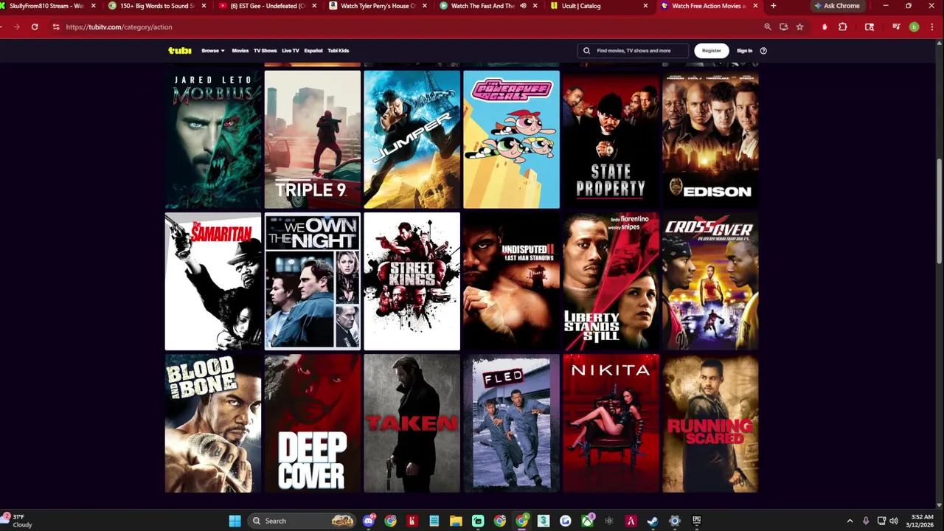Open the Español menu item
The image size is (944, 531).
pos(313,51)
